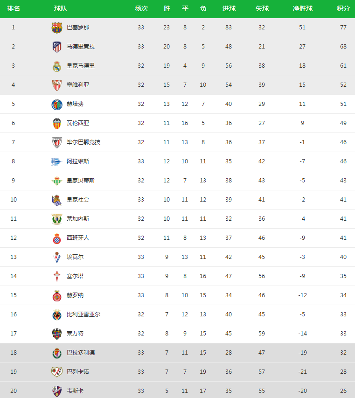Click the Barcelona club crest
Viewport: 355px width, 398px height.
point(57,28)
